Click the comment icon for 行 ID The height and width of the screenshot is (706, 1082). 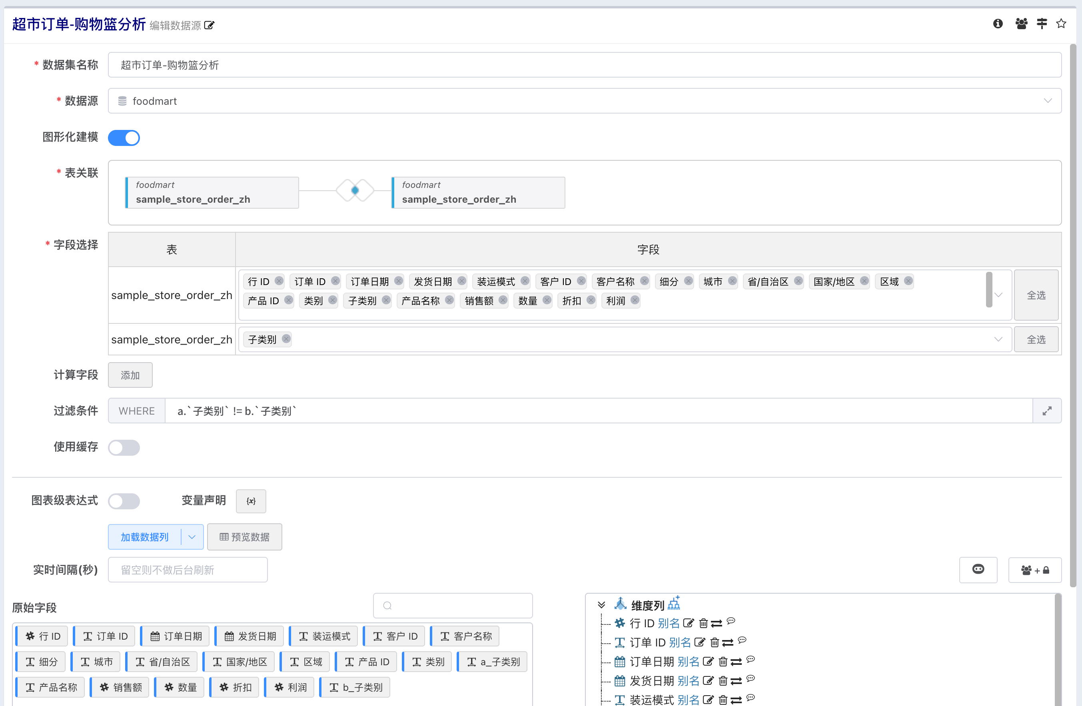coord(731,620)
